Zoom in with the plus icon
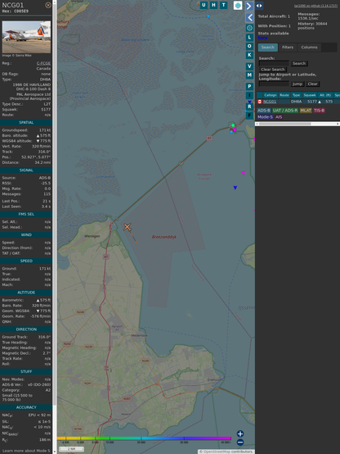 [x=240, y=434]
